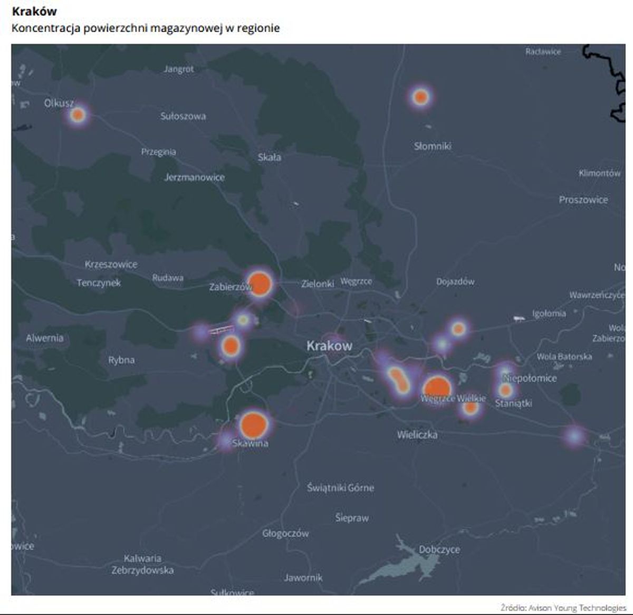Click the Wieliczka town label
Screen dimensions: 633x615
[x=417, y=435]
